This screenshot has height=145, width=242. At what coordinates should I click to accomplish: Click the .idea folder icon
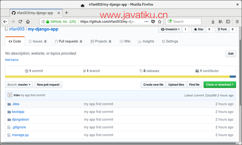pos(9,104)
